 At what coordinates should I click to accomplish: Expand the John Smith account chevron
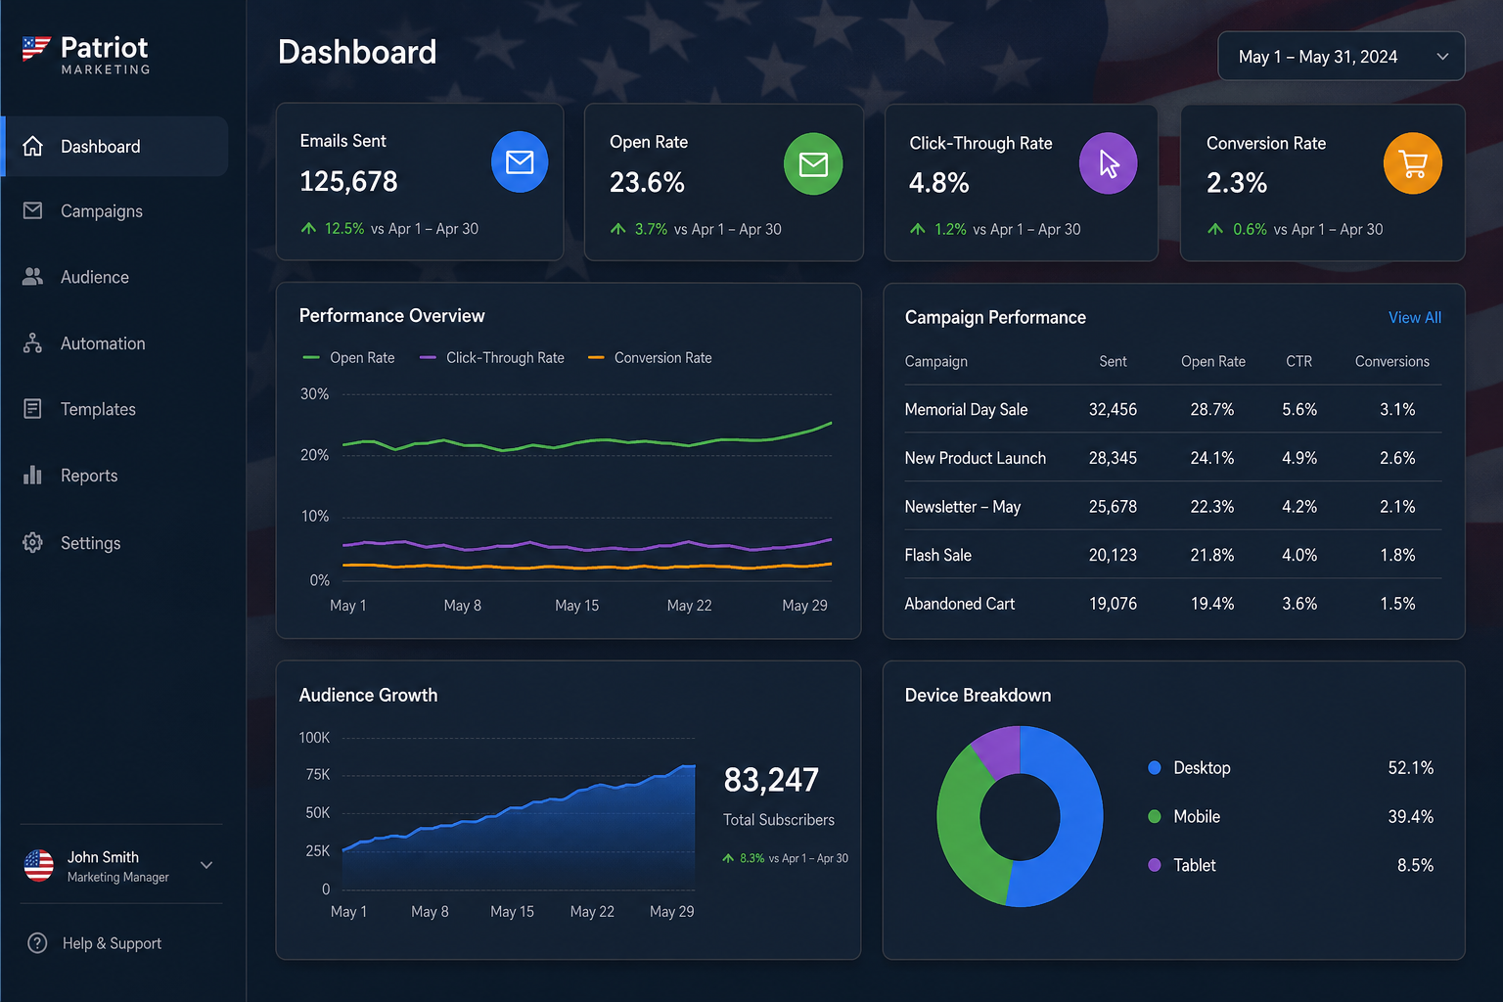coord(206,865)
